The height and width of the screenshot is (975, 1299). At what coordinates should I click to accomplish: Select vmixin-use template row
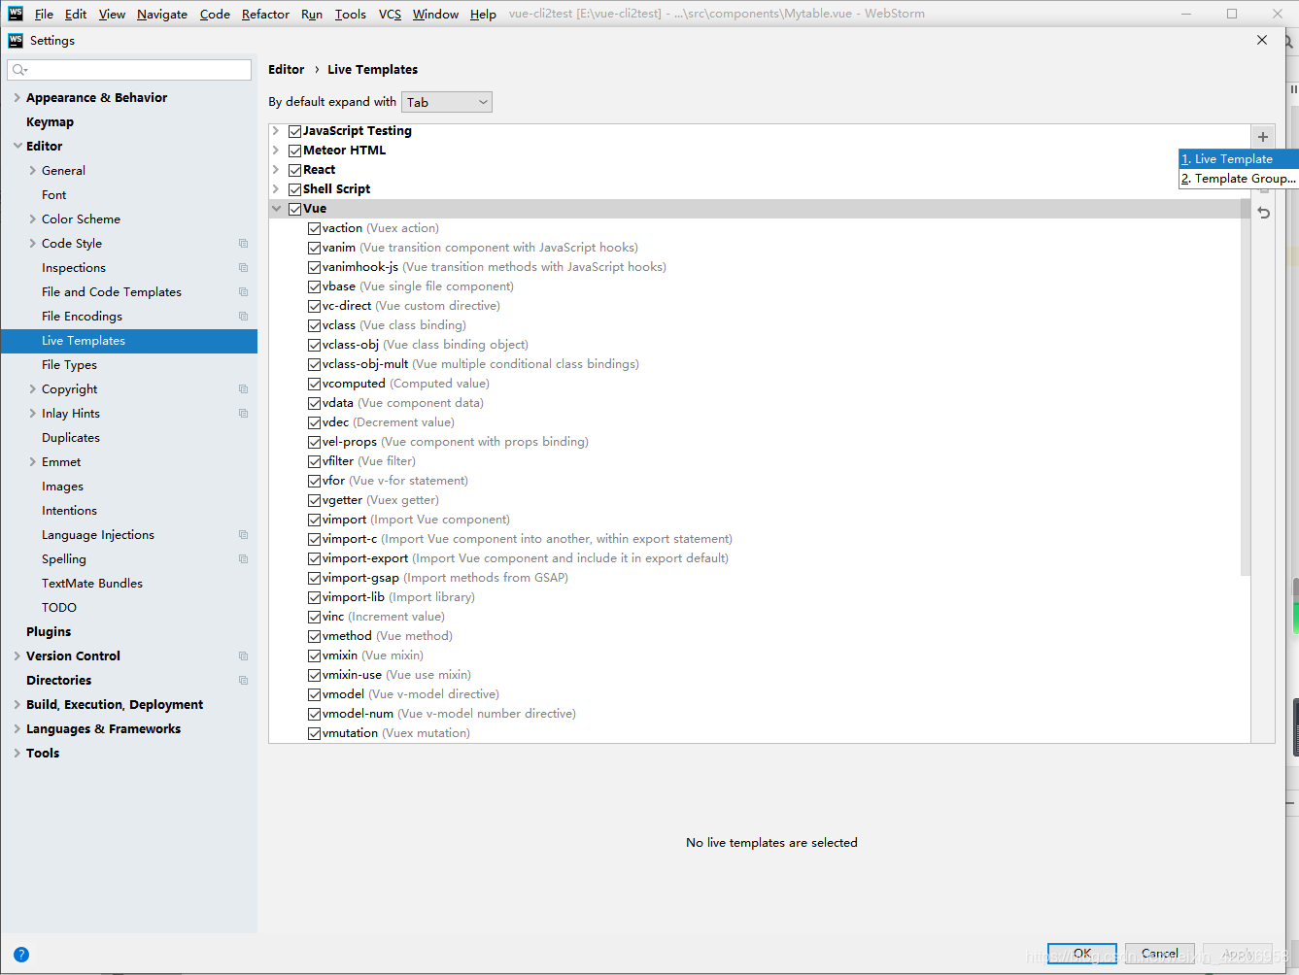[396, 675]
